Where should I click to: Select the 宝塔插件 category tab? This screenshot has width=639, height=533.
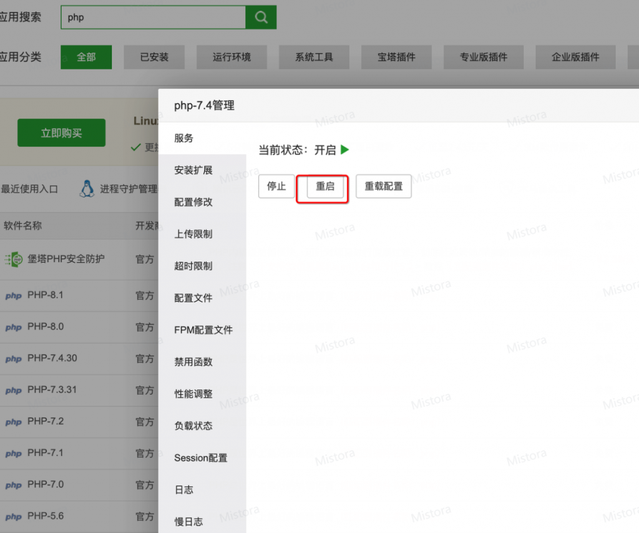396,57
